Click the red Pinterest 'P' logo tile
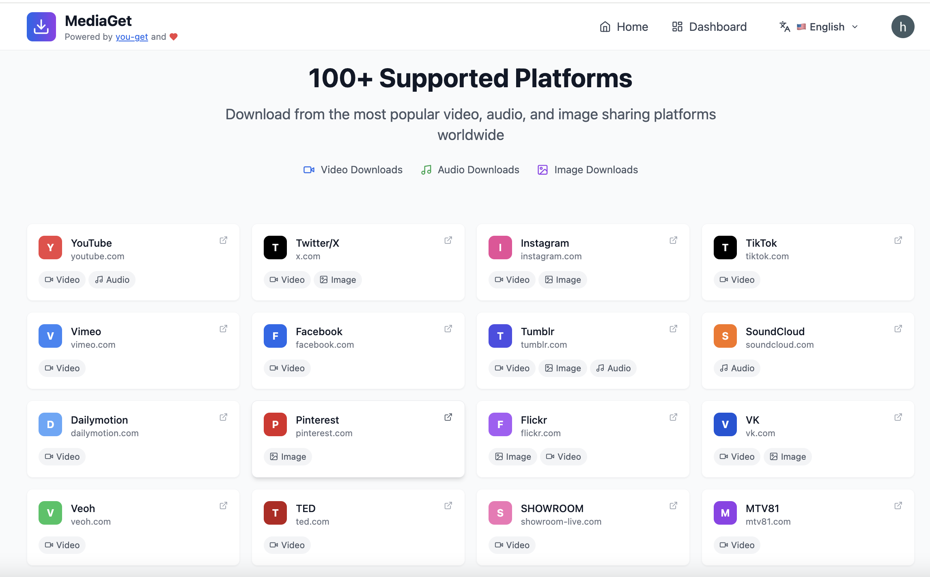930x577 pixels. coord(275,424)
